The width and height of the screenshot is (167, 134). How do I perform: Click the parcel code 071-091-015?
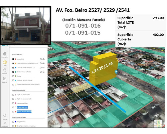coord(83,33)
